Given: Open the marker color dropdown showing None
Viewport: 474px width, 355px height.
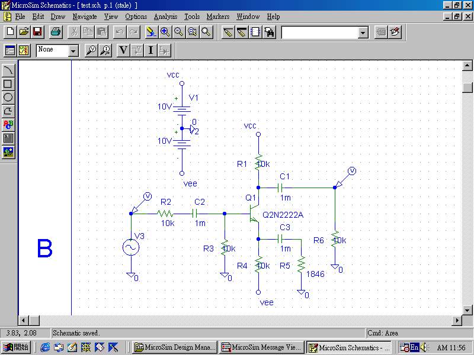Looking at the screenshot, I should point(73,51).
